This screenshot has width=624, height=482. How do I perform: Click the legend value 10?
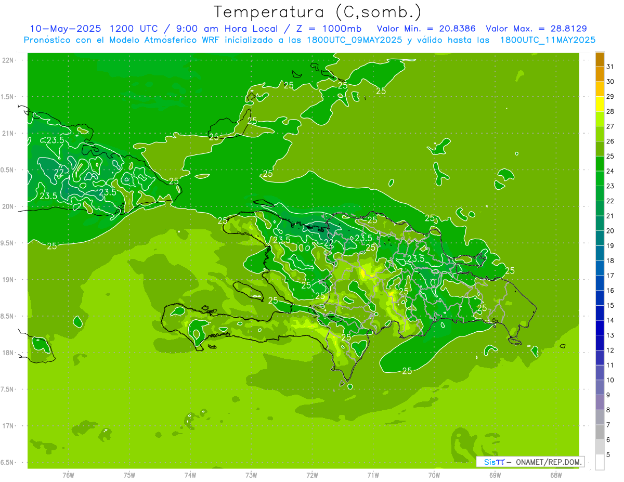pyautogui.click(x=610, y=380)
